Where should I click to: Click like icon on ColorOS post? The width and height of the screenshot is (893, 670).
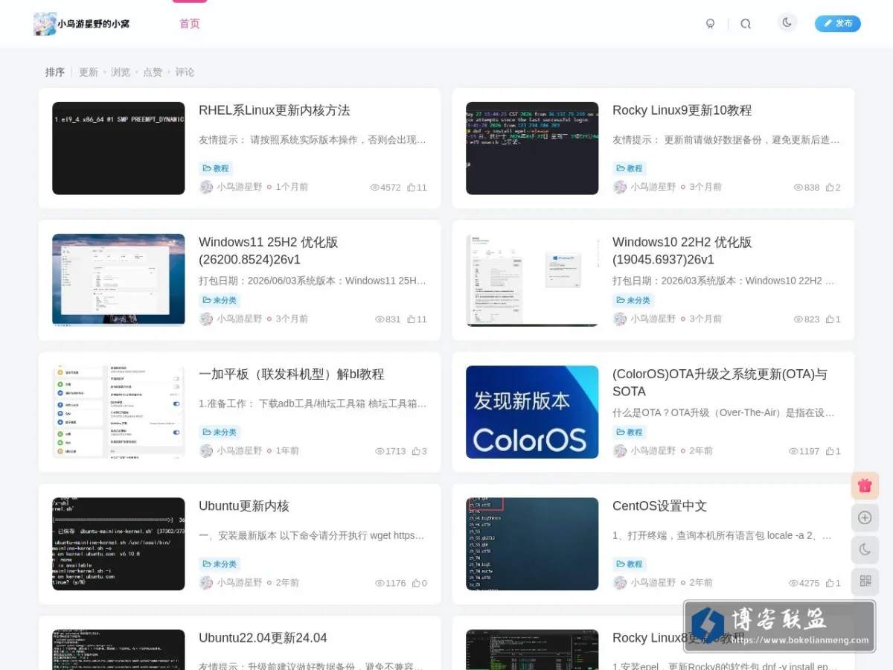point(830,451)
